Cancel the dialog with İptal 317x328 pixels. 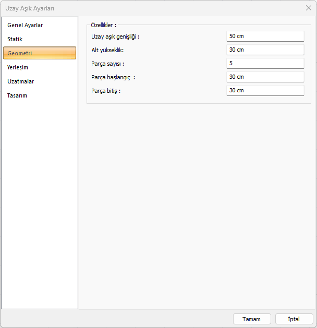(x=294, y=319)
